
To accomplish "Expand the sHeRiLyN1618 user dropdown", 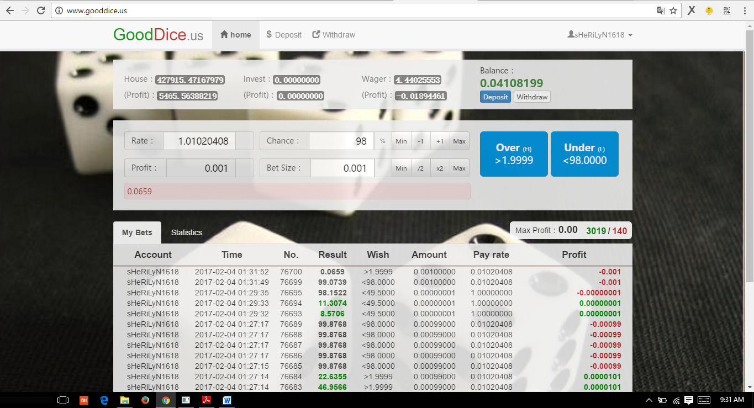I will [x=600, y=35].
